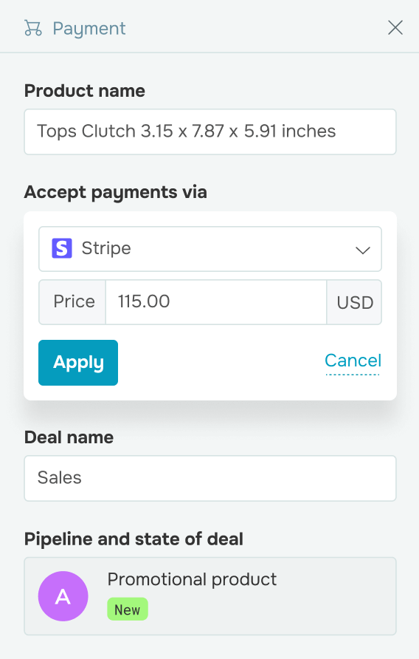Viewport: 419px width, 659px height.
Task: Click the Apply button
Action: [78, 362]
